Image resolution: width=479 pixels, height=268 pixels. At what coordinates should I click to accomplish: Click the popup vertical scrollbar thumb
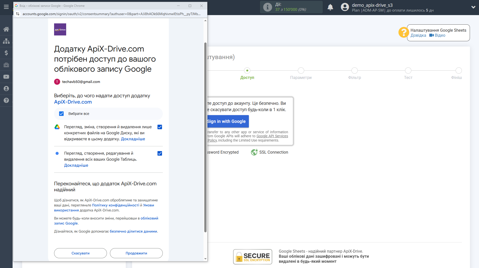(205, 137)
